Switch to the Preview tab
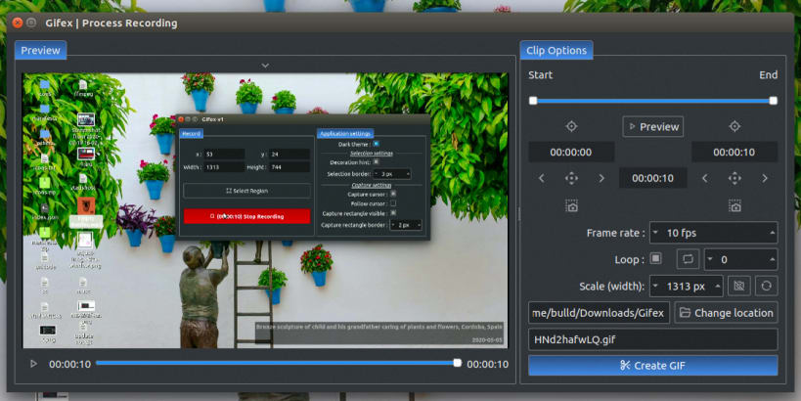 (x=40, y=50)
